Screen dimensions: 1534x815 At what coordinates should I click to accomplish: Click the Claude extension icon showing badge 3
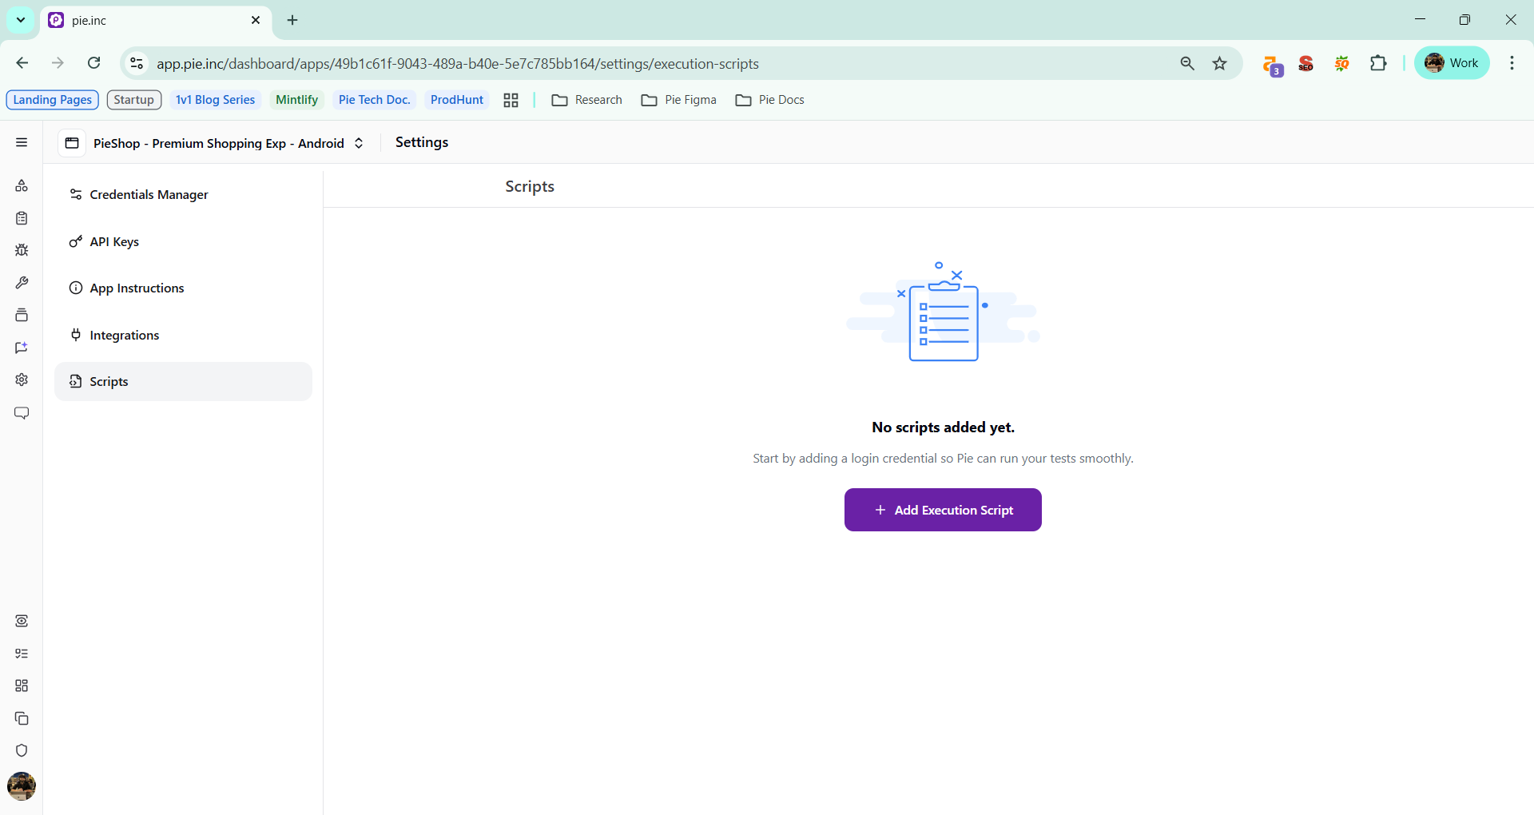[x=1272, y=63]
